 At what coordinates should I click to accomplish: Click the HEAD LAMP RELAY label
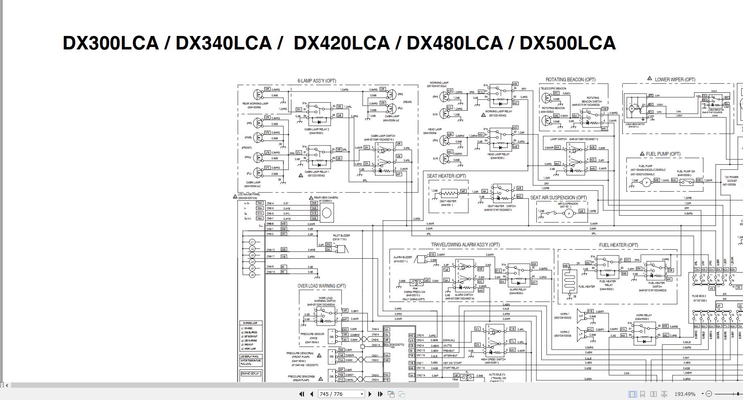click(x=498, y=154)
